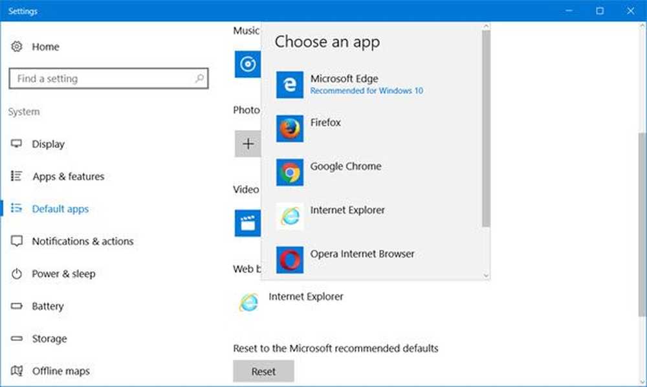Click the Default apps icon in sidebar
This screenshot has width=647, height=387.
coord(17,208)
